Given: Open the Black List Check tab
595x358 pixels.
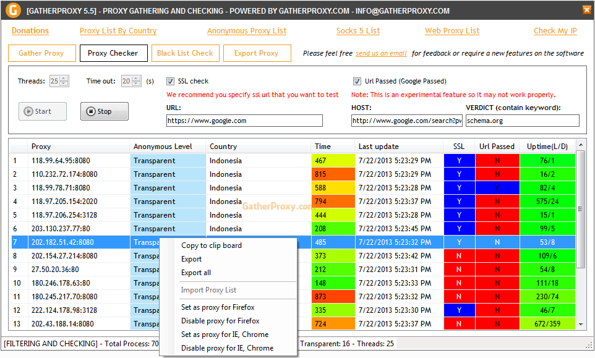Looking at the screenshot, I should [x=185, y=53].
